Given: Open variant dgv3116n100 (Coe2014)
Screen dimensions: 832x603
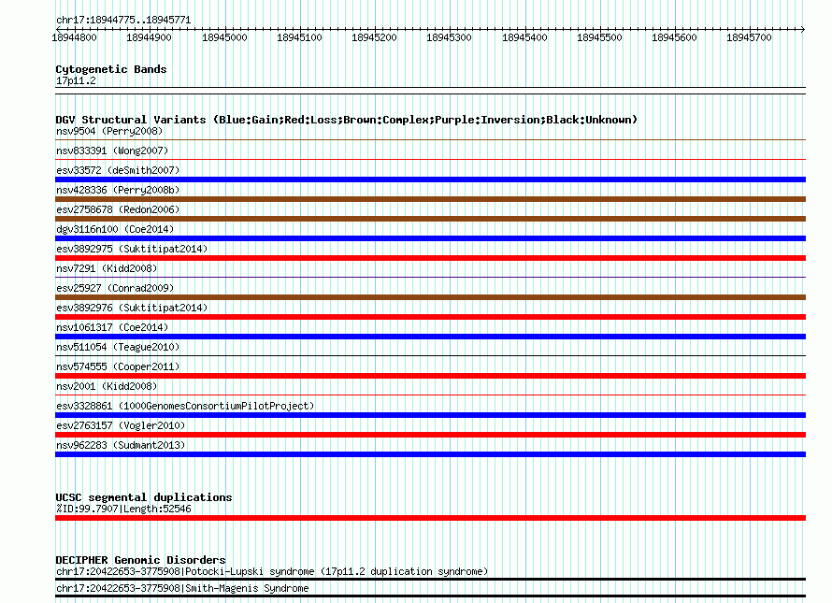Looking at the screenshot, I should pos(115,229).
